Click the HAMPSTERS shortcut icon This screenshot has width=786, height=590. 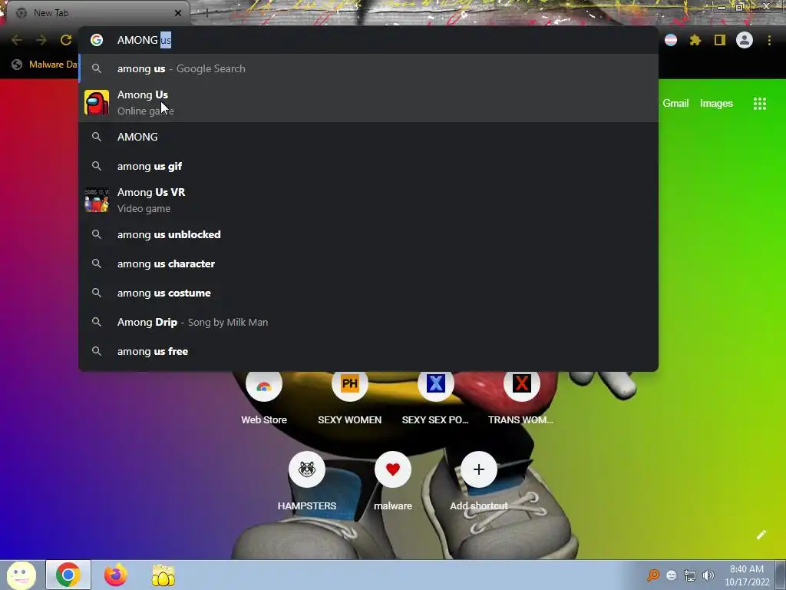[307, 469]
